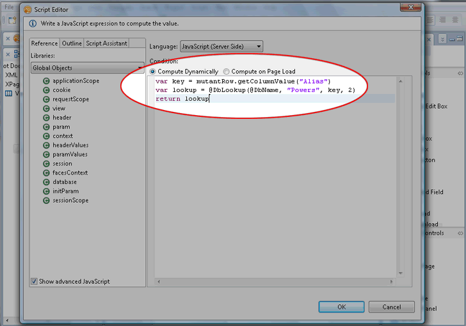Close the Script Editor dialog
The image size is (466, 326).
tap(410, 7)
